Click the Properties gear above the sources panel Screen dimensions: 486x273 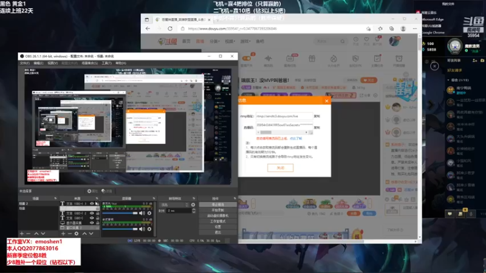click(x=92, y=191)
